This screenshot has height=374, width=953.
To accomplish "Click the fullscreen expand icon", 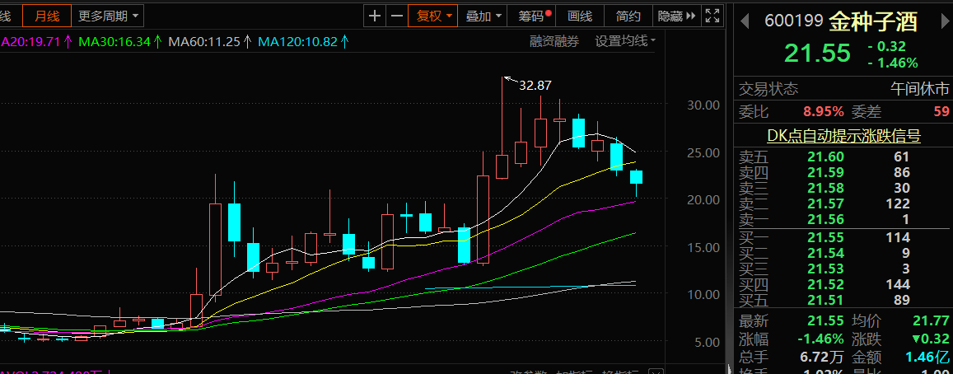I will [x=714, y=16].
